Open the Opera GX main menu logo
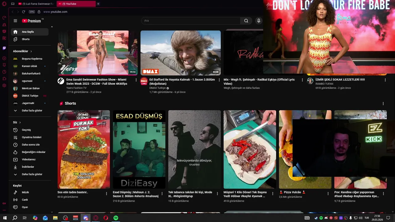The image size is (395, 222). (x=4, y=4)
